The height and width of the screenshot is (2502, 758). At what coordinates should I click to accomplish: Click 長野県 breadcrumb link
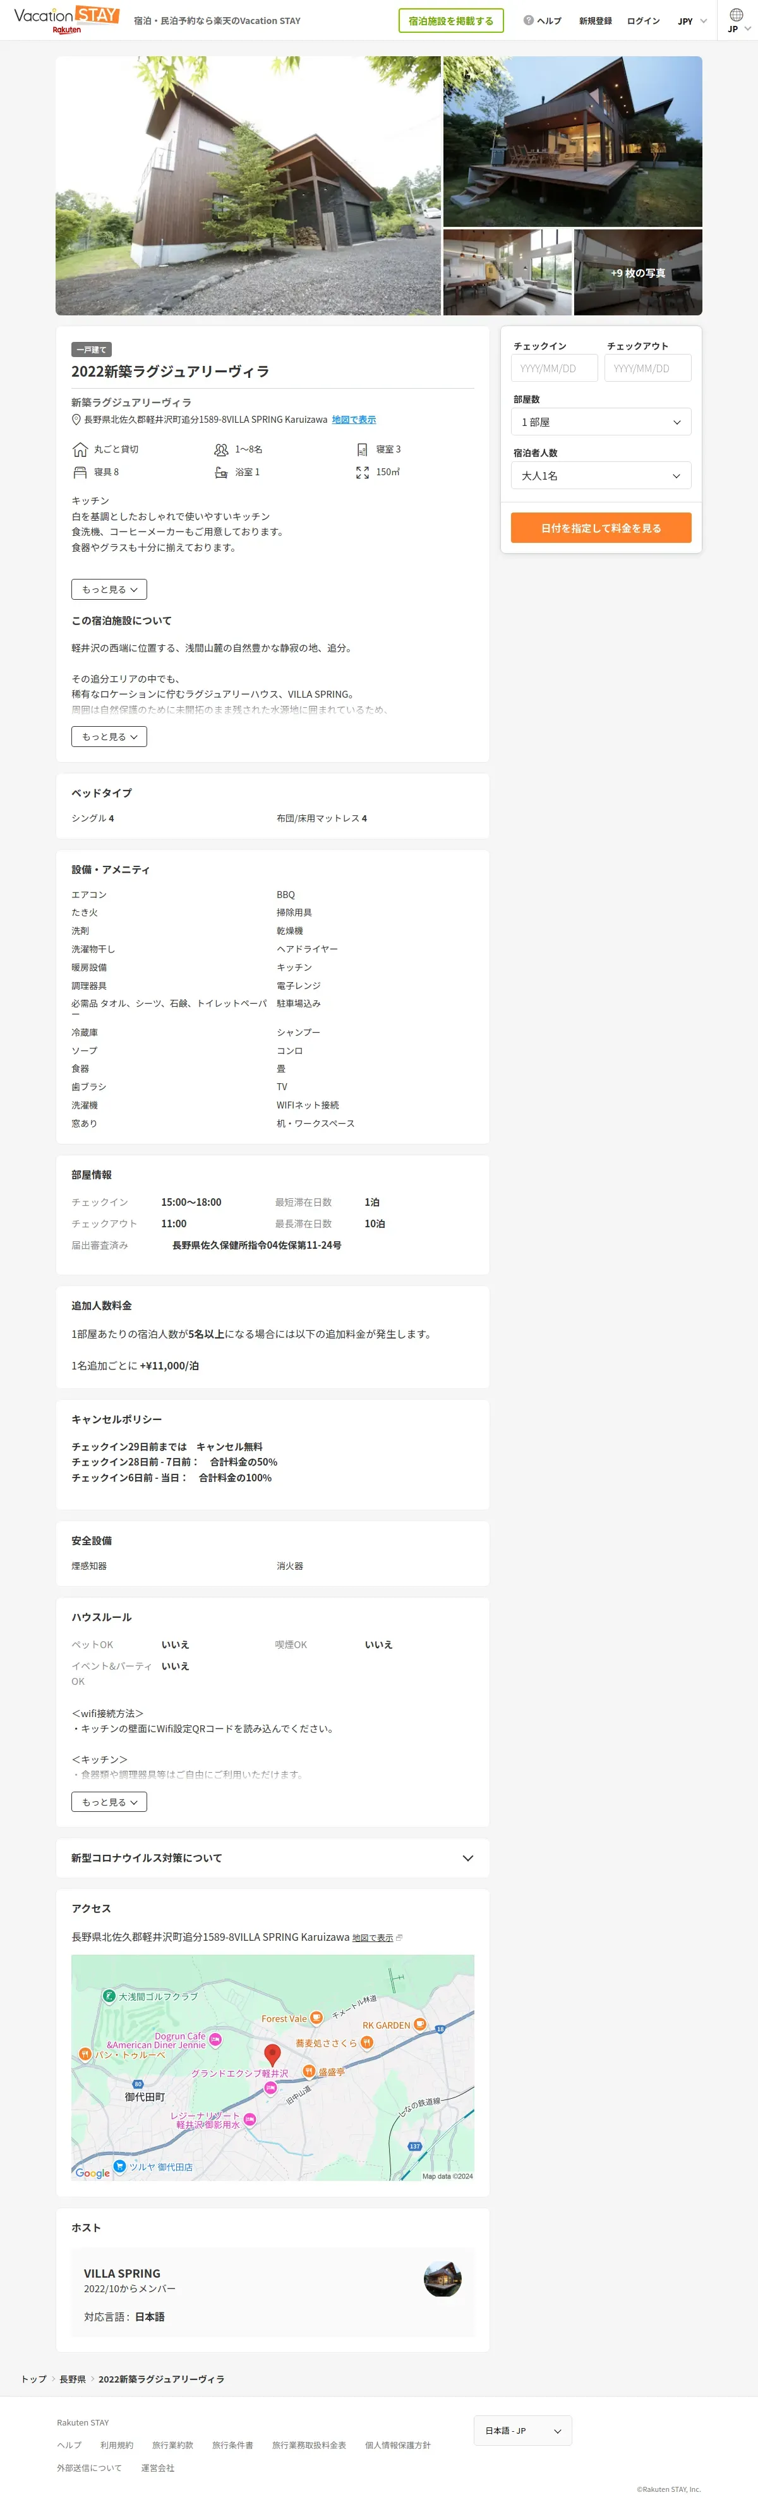(73, 2379)
